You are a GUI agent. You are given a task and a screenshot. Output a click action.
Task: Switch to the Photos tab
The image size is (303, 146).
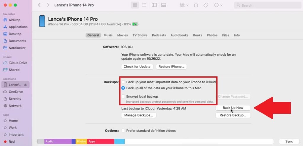pyautogui.click(x=212, y=35)
